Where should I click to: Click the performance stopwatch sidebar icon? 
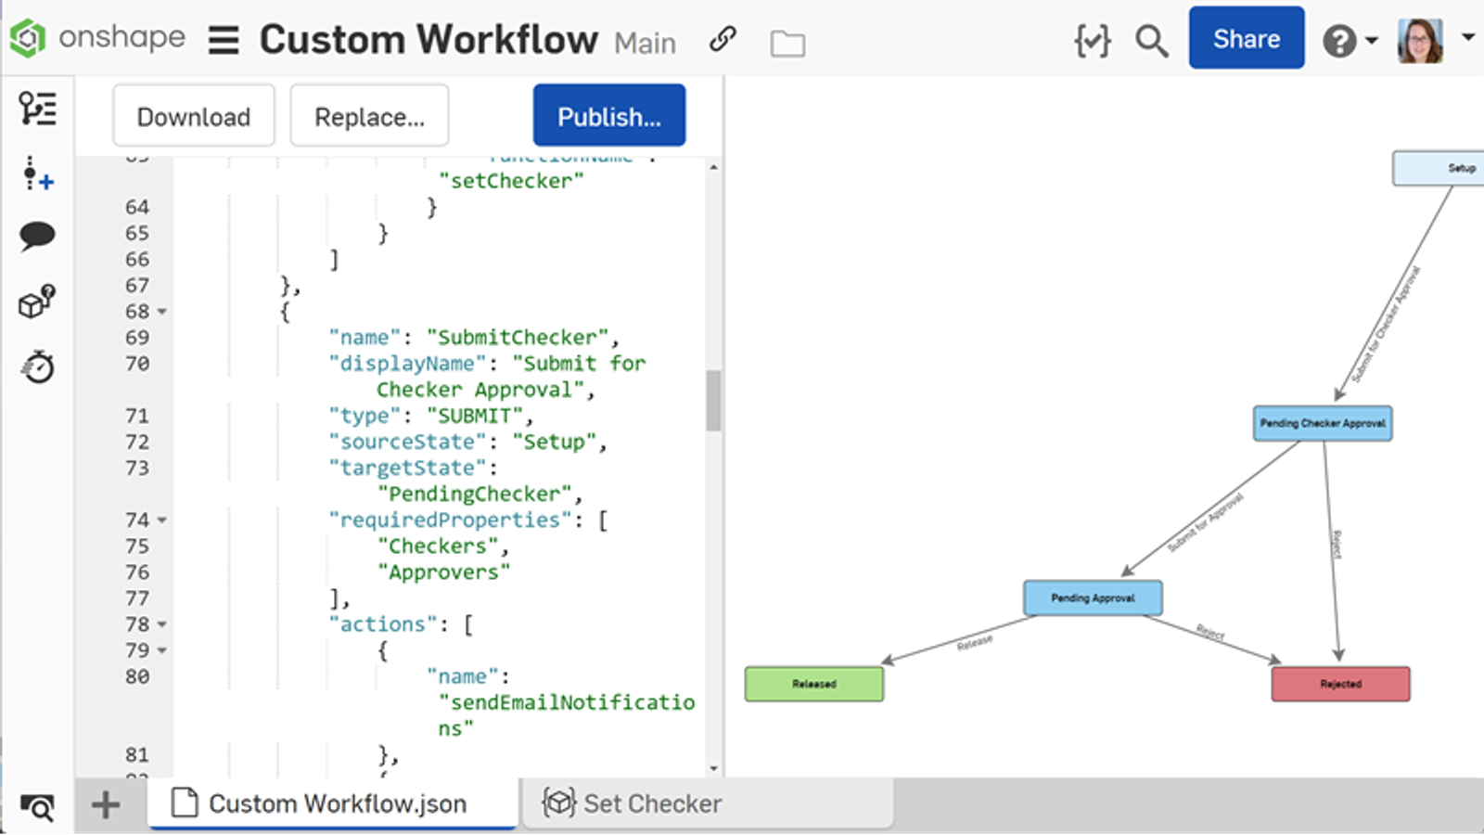point(37,367)
